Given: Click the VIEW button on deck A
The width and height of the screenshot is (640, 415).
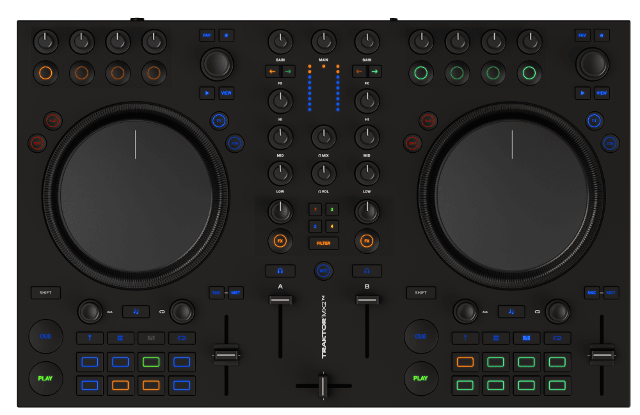Looking at the screenshot, I should click(226, 93).
